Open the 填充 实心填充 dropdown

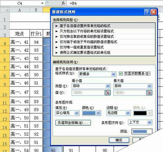point(76,113)
